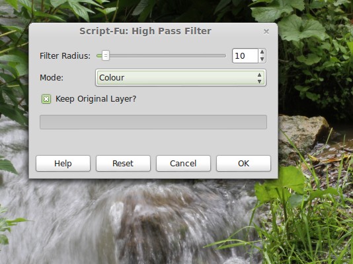Click the Filter Radius slider handle
Screen dimensions: 353x264
106,55
